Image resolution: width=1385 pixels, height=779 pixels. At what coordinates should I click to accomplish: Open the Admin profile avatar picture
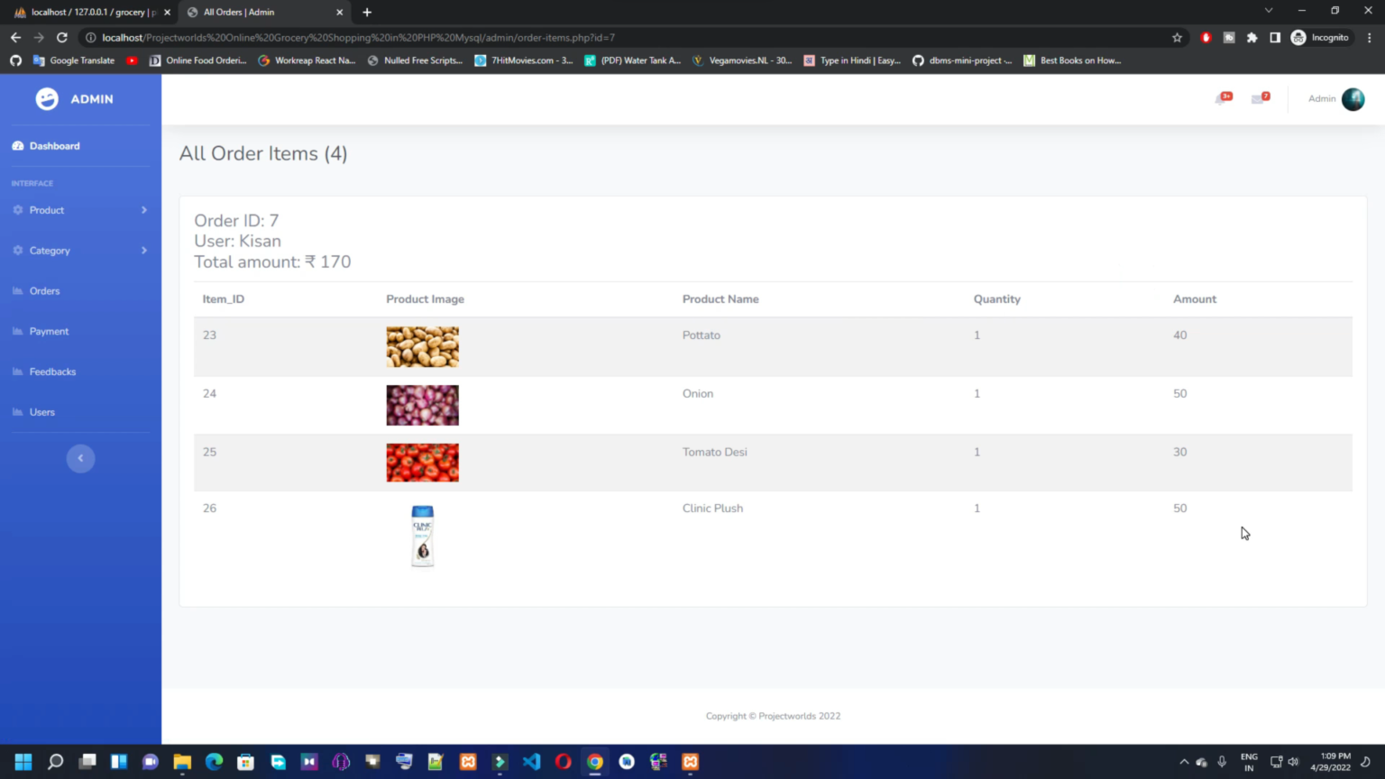click(1352, 99)
